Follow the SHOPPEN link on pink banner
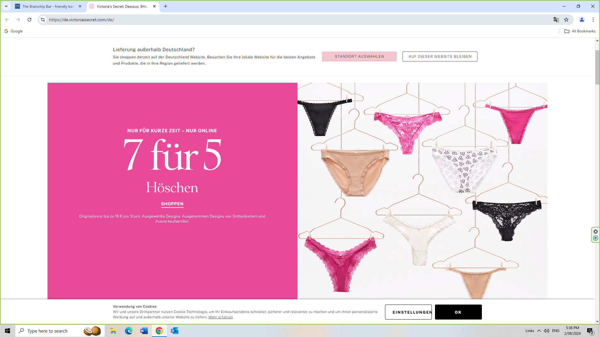 172,204
